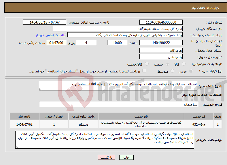Select the کالا radio button
Viewport: 227px width, 165px height.
pos(184,64)
